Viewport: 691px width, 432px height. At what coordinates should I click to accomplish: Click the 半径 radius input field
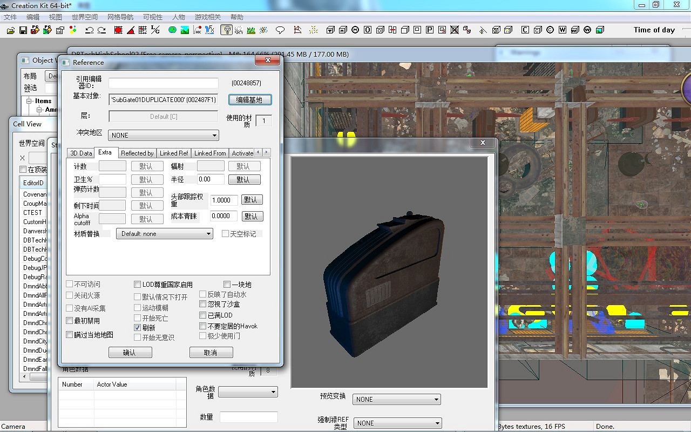point(211,179)
